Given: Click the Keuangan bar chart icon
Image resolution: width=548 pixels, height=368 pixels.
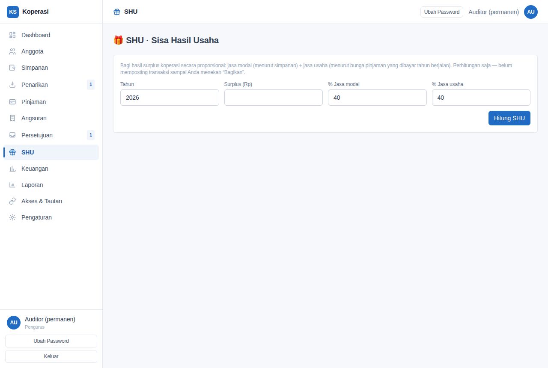Looking at the screenshot, I should click(12, 169).
